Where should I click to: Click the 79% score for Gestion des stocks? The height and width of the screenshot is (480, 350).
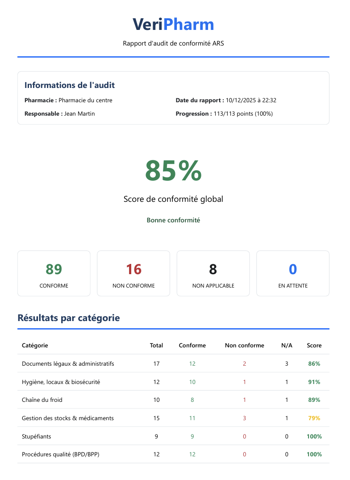coord(314,418)
